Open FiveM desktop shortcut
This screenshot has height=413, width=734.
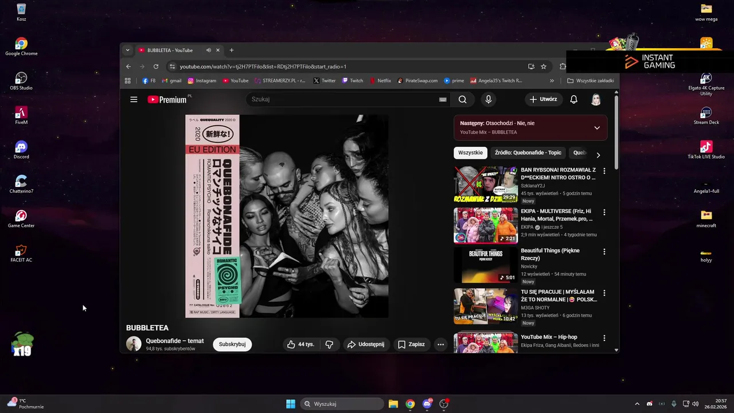[21, 115]
